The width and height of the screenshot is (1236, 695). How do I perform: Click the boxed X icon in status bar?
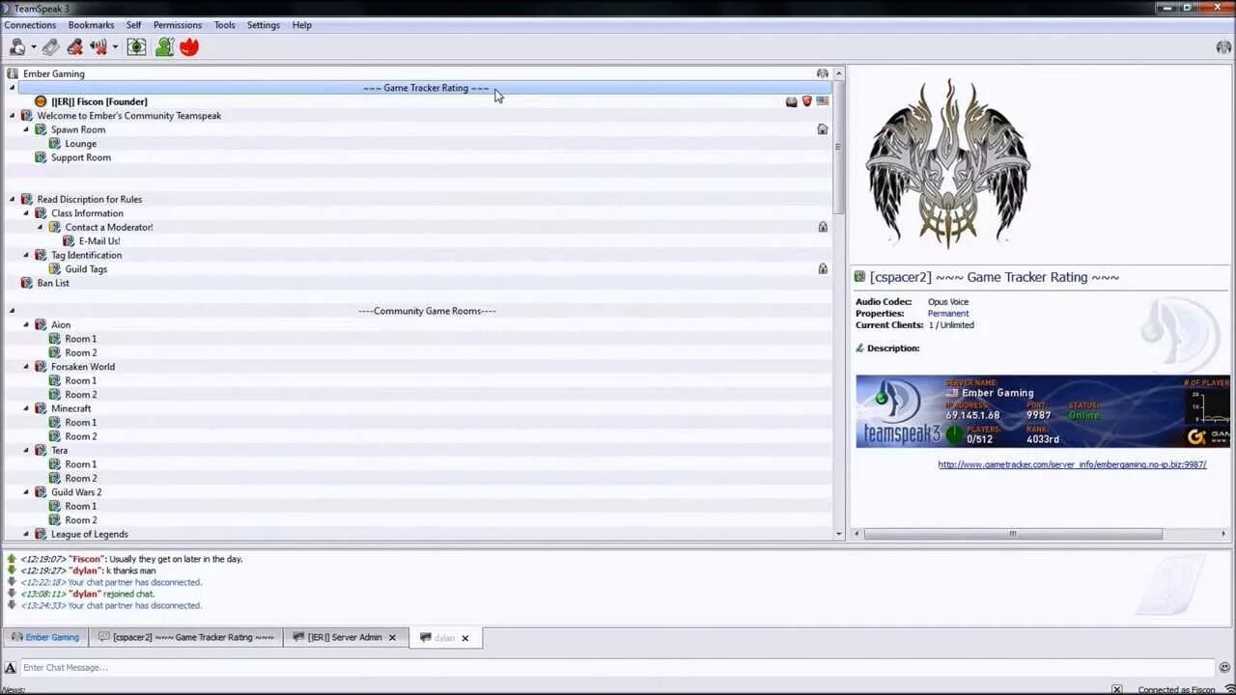(1116, 689)
